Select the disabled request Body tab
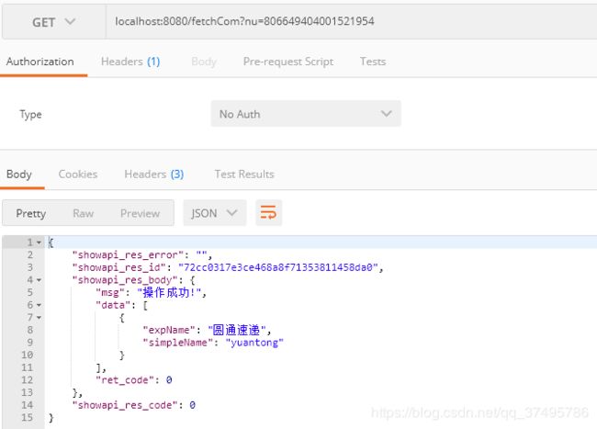Viewport: 597px width, 429px height. tap(204, 62)
